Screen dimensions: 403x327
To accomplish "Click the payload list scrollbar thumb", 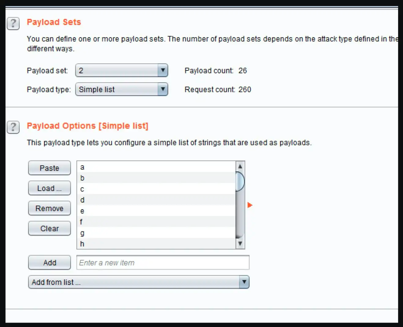I will point(240,182).
